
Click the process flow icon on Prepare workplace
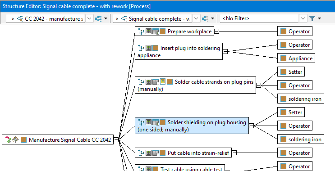click(x=141, y=31)
